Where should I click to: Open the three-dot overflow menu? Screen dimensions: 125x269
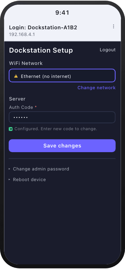[113, 26]
